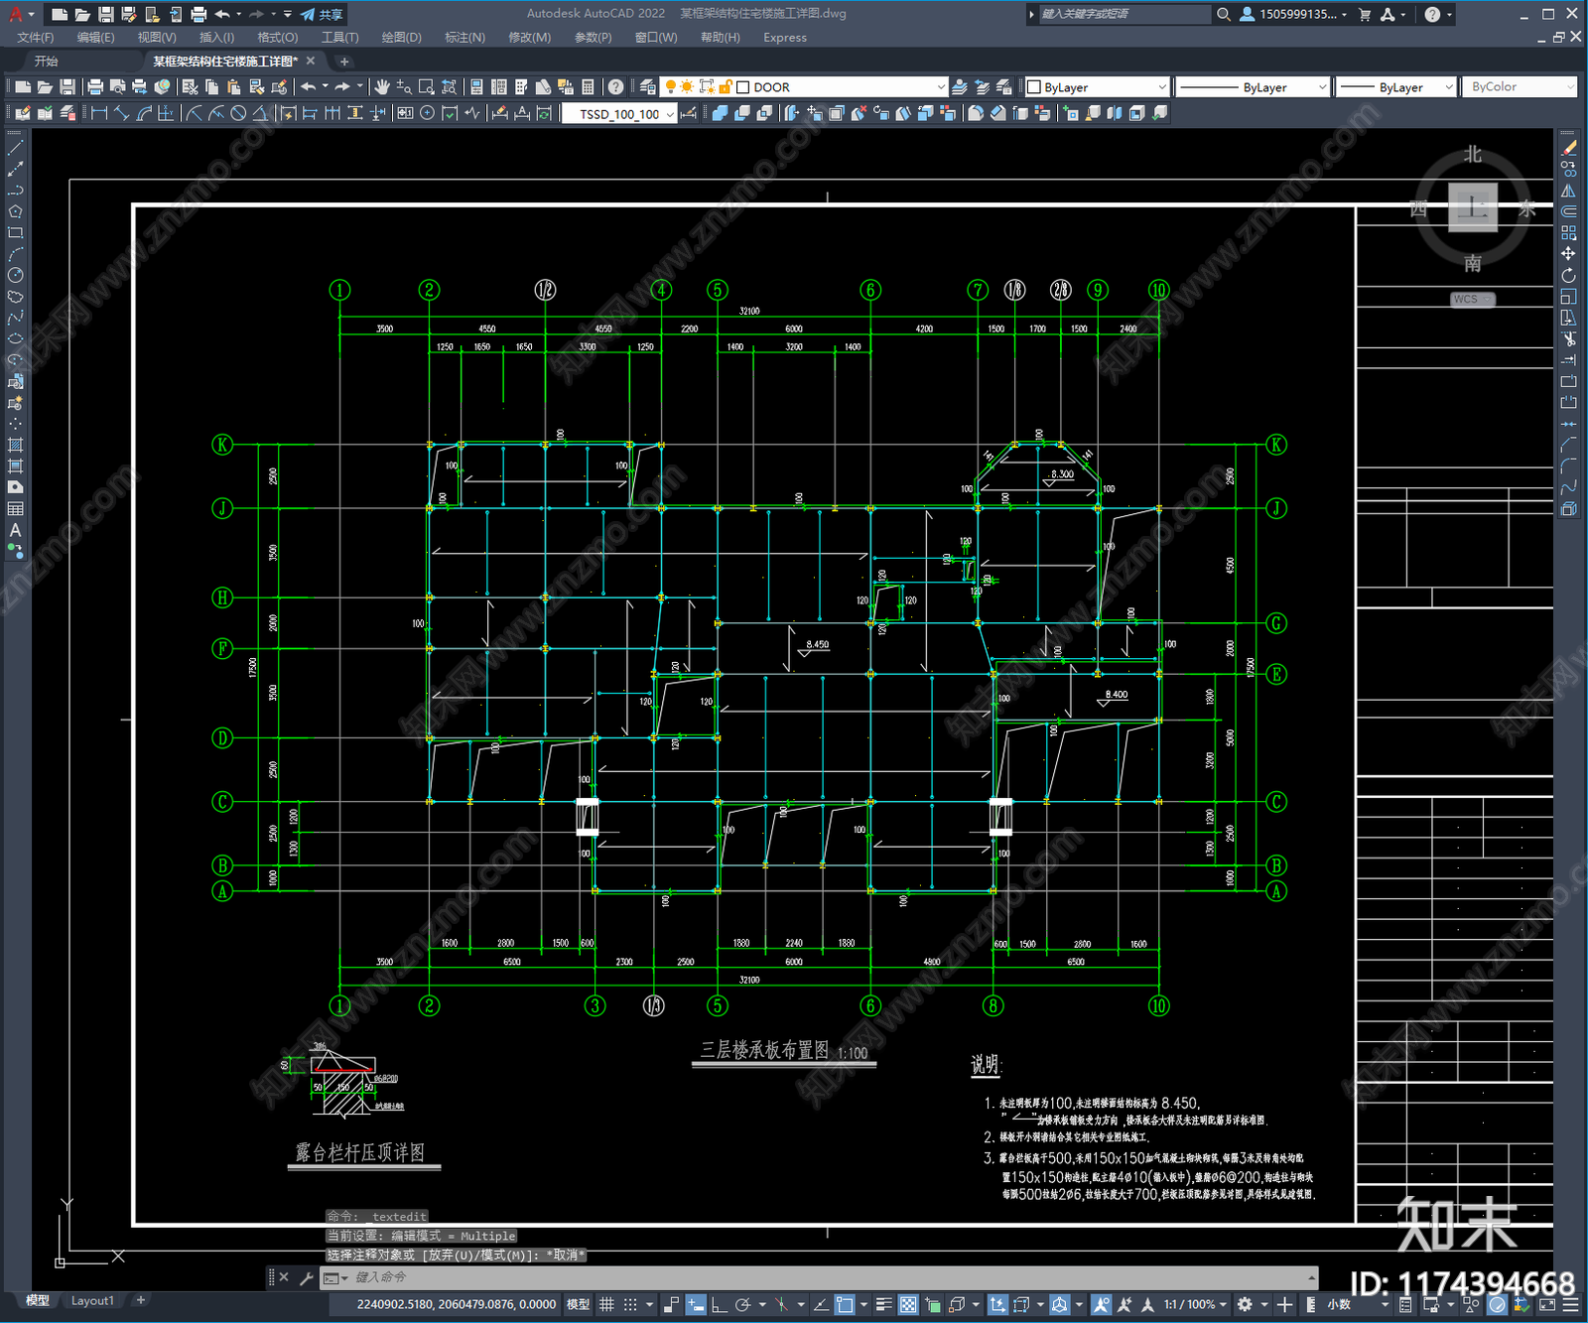
Task: Open the DOOR layer dropdown
Action: coord(940,87)
